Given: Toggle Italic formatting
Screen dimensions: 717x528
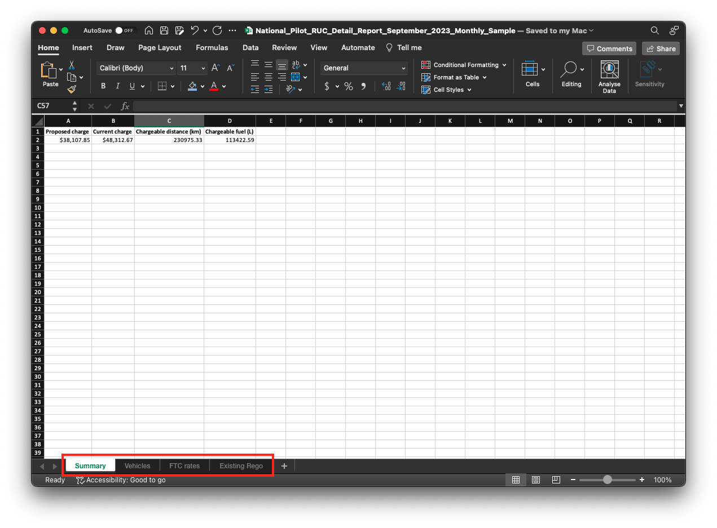Looking at the screenshot, I should pos(118,86).
